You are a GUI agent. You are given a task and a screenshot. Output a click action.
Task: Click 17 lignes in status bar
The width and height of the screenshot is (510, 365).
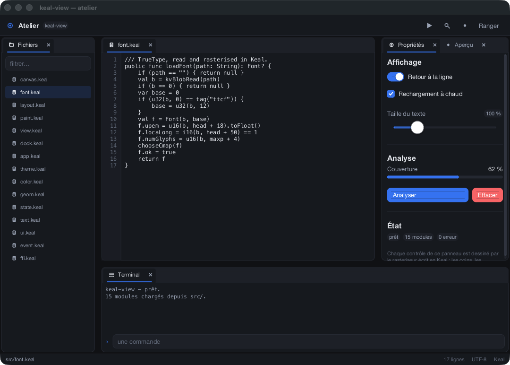454,359
